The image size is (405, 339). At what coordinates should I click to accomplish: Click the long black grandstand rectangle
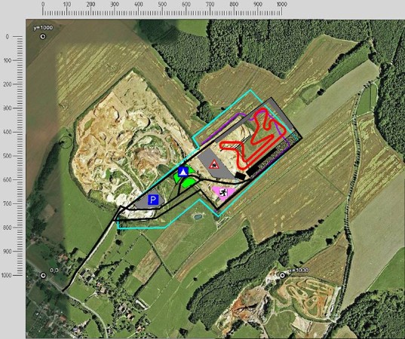262,163
